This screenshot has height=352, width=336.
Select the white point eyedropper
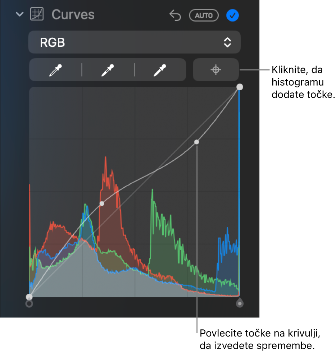(x=160, y=70)
